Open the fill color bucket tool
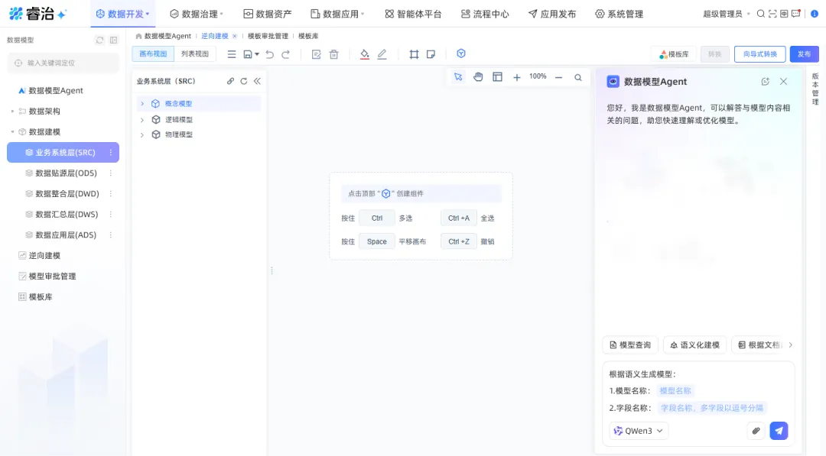 365,54
